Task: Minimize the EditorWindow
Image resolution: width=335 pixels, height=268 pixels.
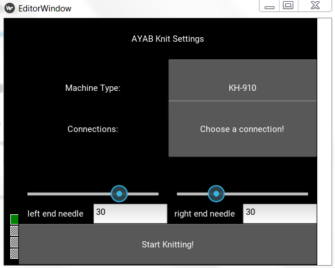Action: 269,6
